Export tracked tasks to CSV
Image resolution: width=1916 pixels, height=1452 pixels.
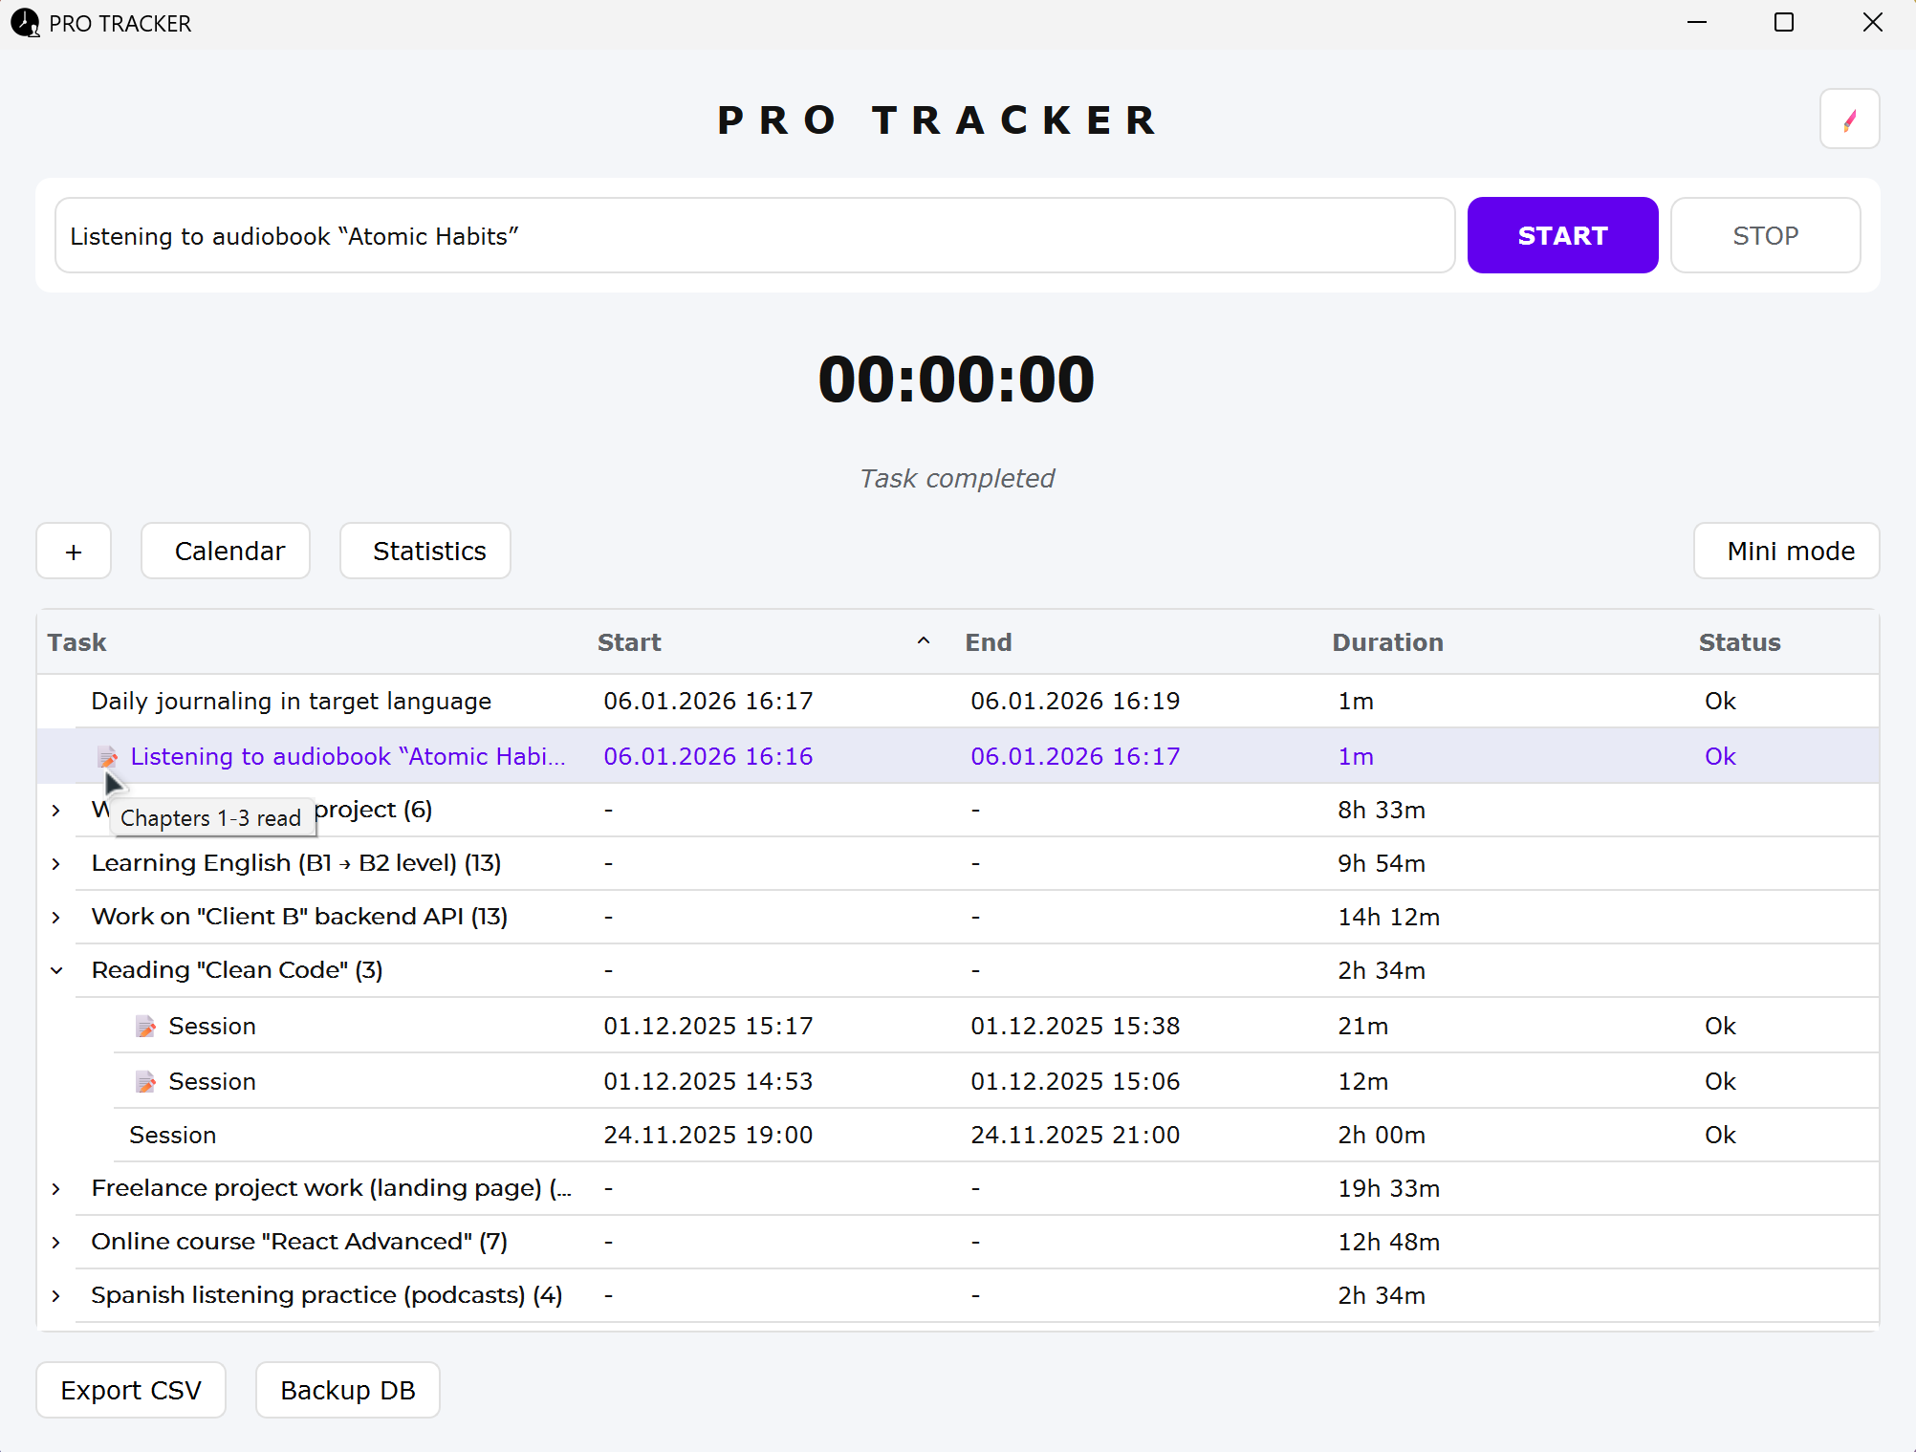[130, 1390]
